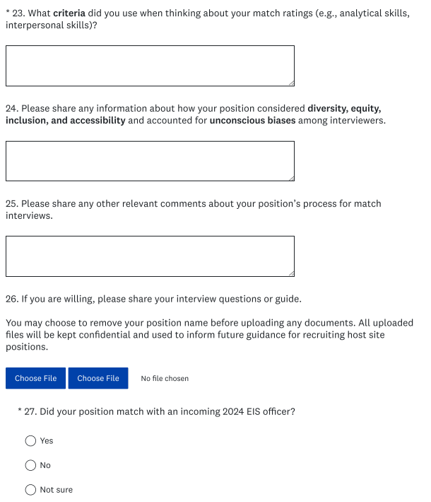
Task: Click the criteria answer box for question 23
Action: pos(150,66)
